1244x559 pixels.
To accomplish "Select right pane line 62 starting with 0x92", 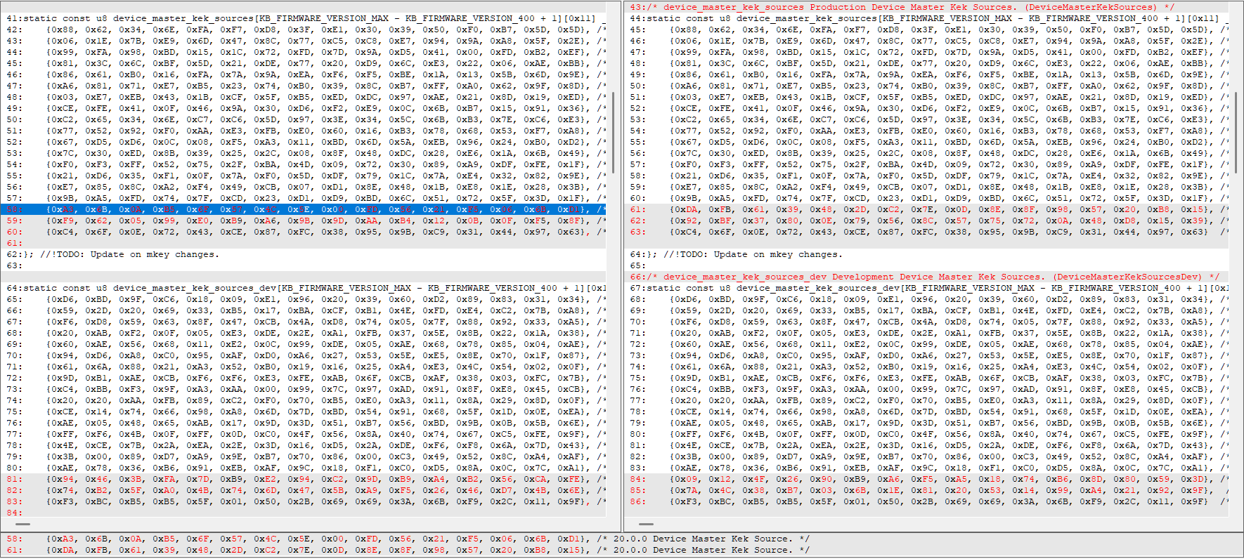I will click(926, 221).
